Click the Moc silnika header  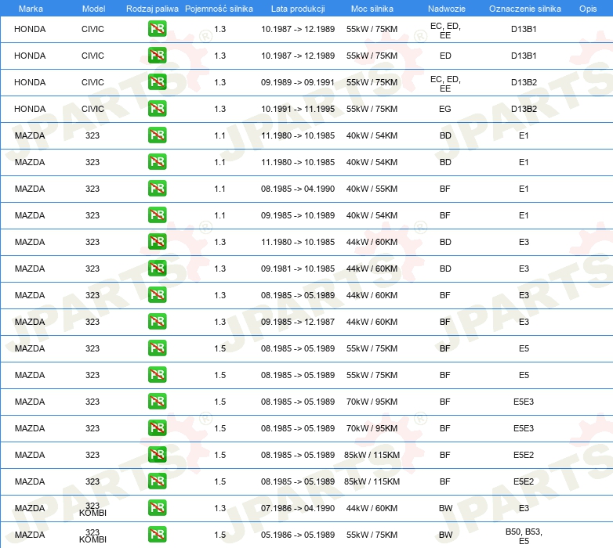[x=372, y=9]
